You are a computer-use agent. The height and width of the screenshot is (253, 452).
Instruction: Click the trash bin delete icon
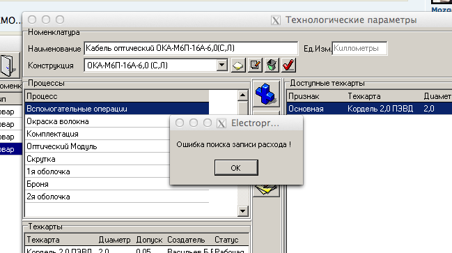click(x=272, y=66)
